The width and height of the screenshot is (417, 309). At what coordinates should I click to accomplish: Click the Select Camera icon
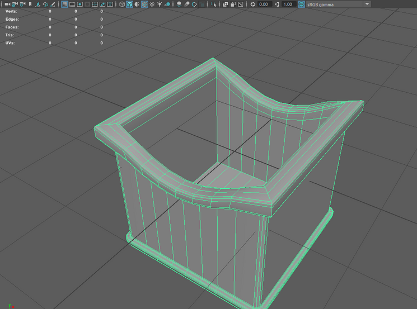click(x=7, y=4)
